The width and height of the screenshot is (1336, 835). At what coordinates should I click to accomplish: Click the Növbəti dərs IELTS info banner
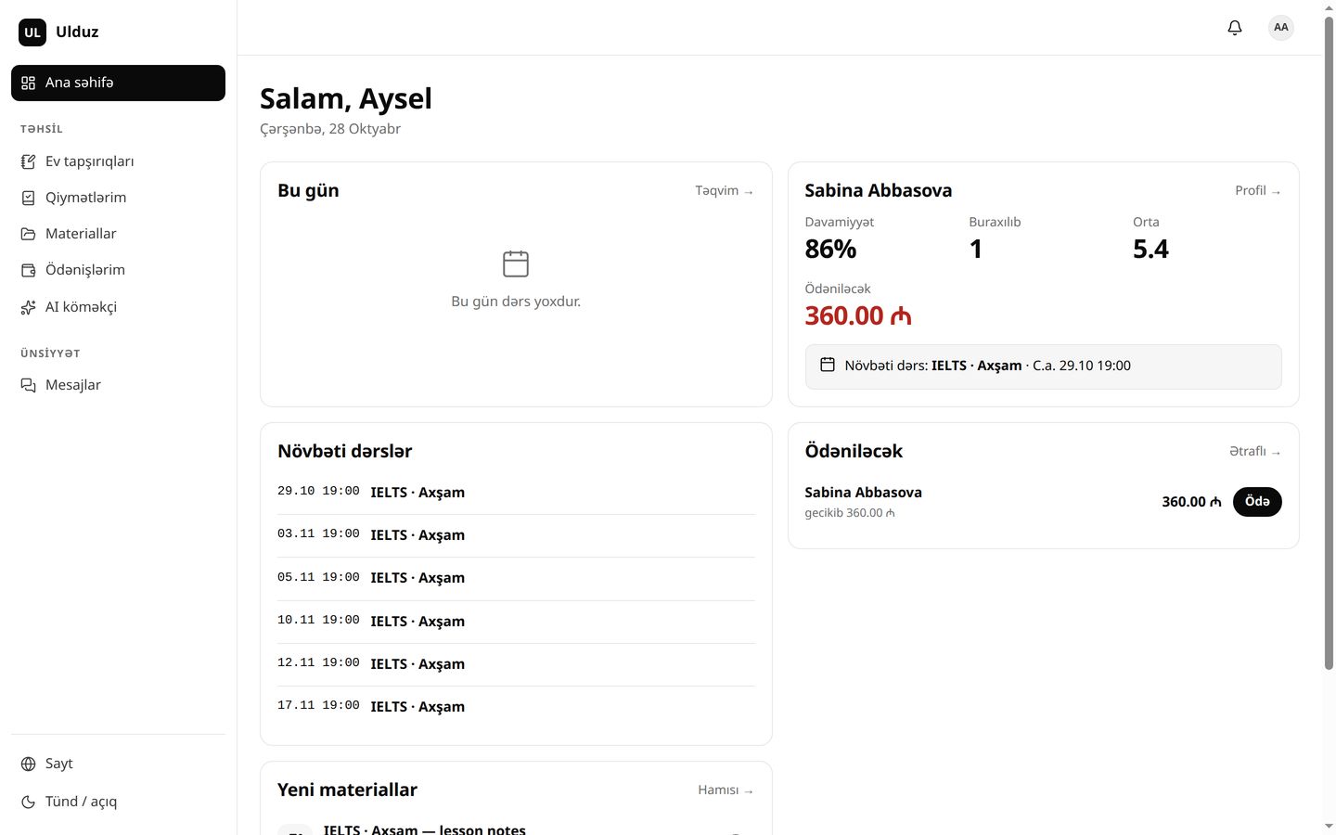(1043, 366)
